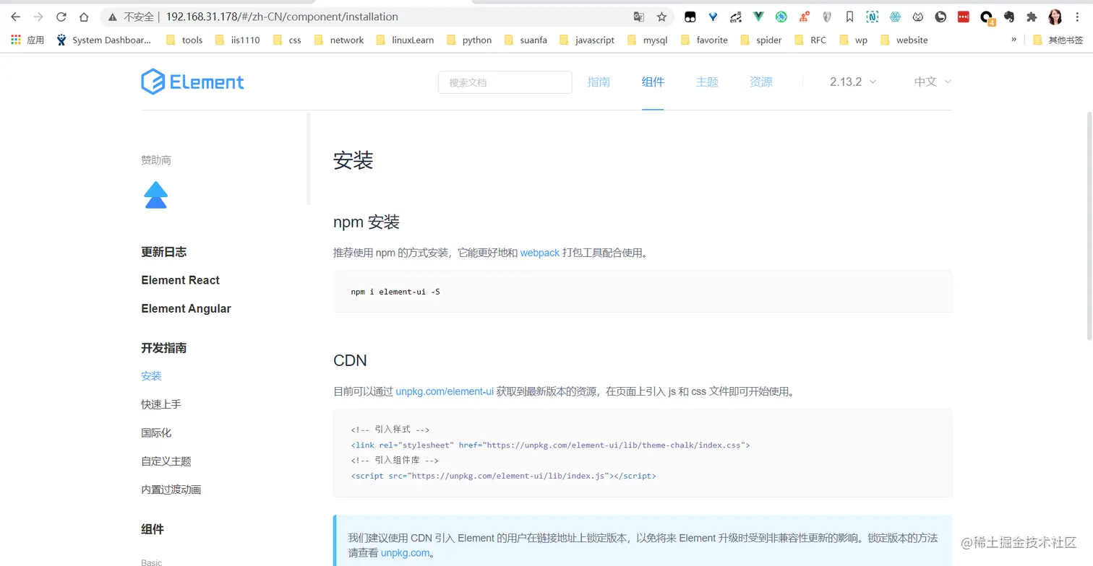Image resolution: width=1093 pixels, height=566 pixels.
Task: Focus the 搜索文档 search box
Action: pyautogui.click(x=505, y=82)
